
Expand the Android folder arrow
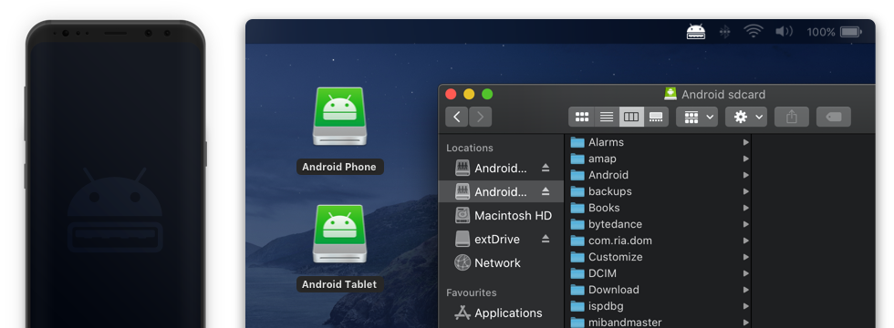[745, 175]
